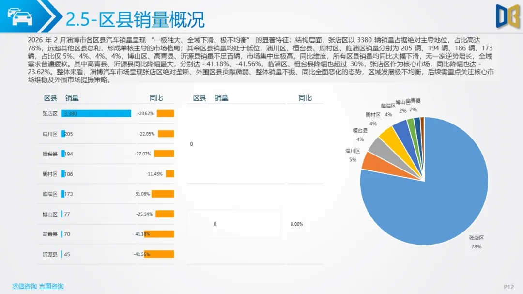
Task: Open the 吉图咨询 link in the footer
Action: pos(51,286)
